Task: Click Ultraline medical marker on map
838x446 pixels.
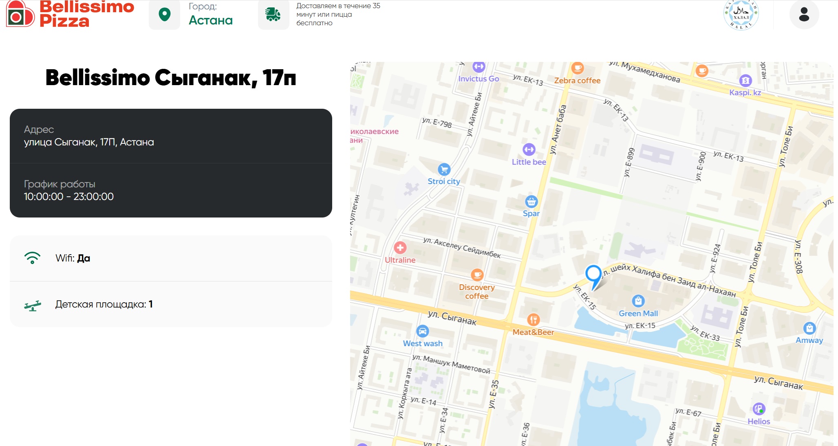Action: point(400,248)
